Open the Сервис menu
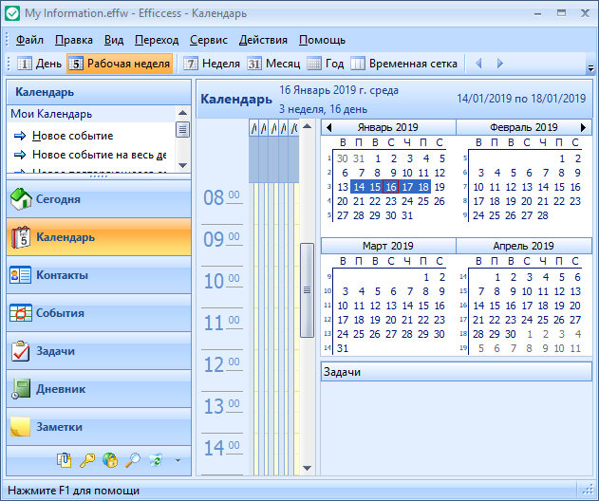The width and height of the screenshot is (599, 501). 208,40
